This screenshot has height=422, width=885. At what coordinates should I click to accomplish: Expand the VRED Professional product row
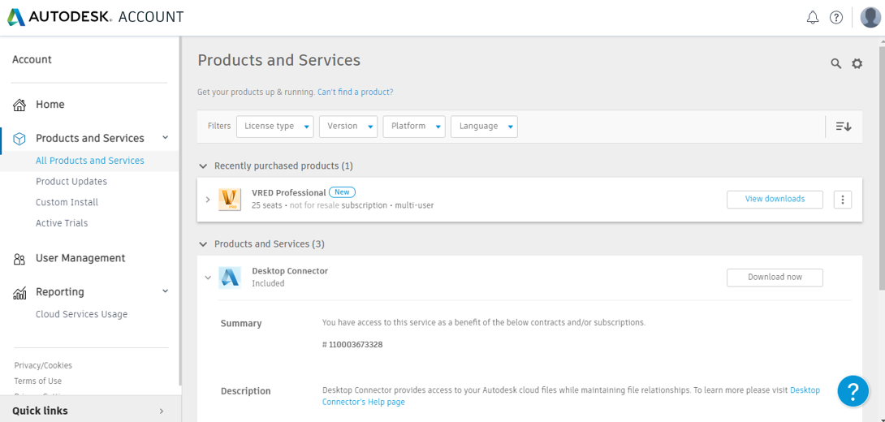point(208,200)
